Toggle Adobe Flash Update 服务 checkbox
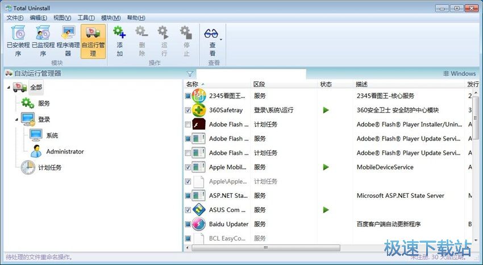This screenshot has height=265, width=483. point(188,139)
